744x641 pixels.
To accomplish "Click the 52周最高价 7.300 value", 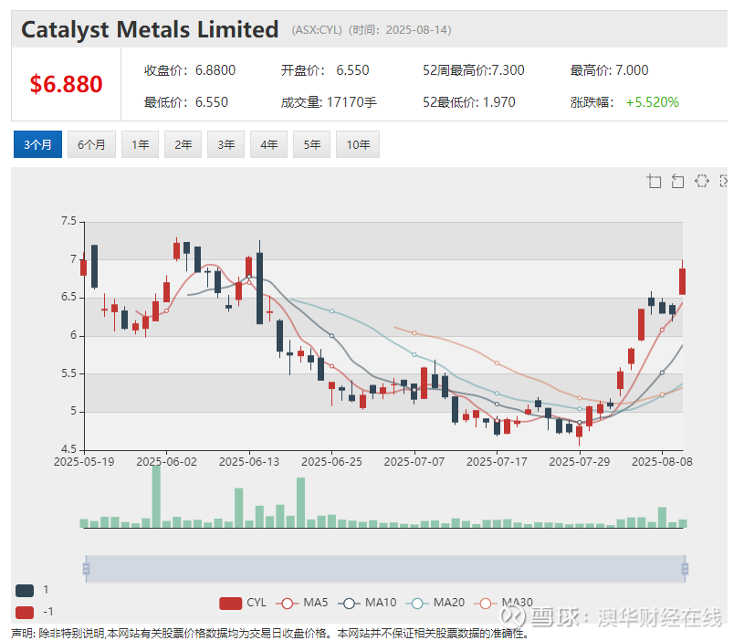I will point(508,70).
